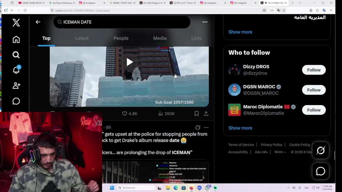Bookmark the ice wall video post
The image size is (342, 192).
tap(196, 114)
